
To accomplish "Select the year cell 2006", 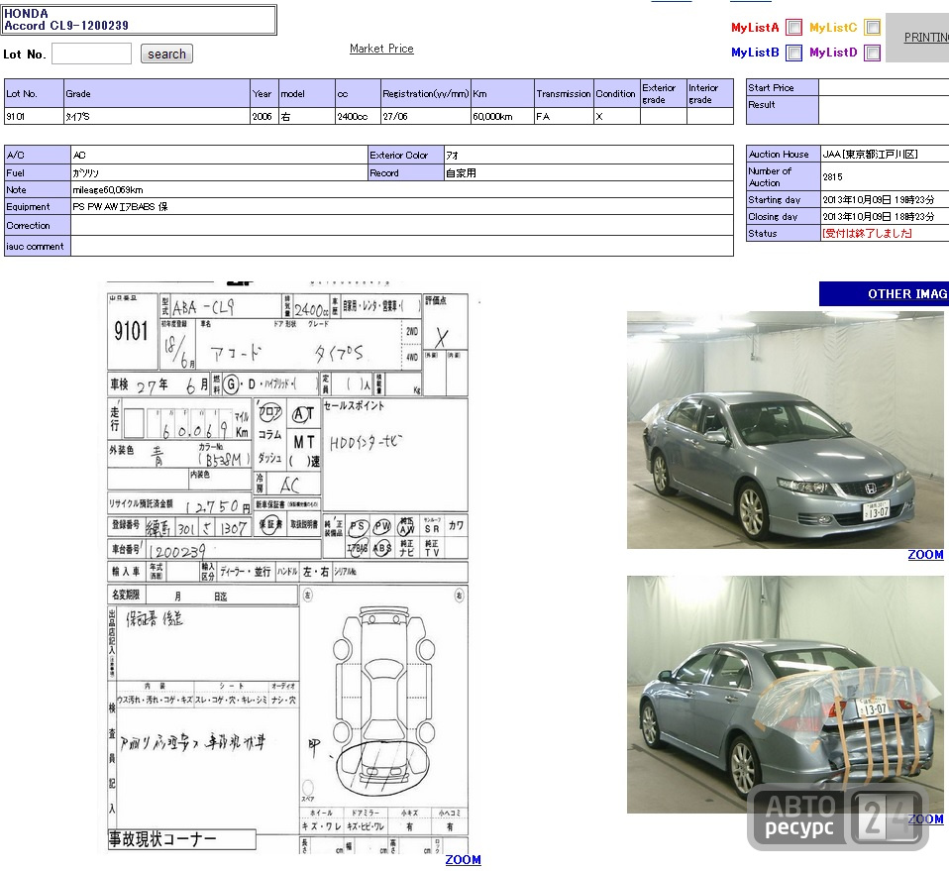I will [264, 116].
